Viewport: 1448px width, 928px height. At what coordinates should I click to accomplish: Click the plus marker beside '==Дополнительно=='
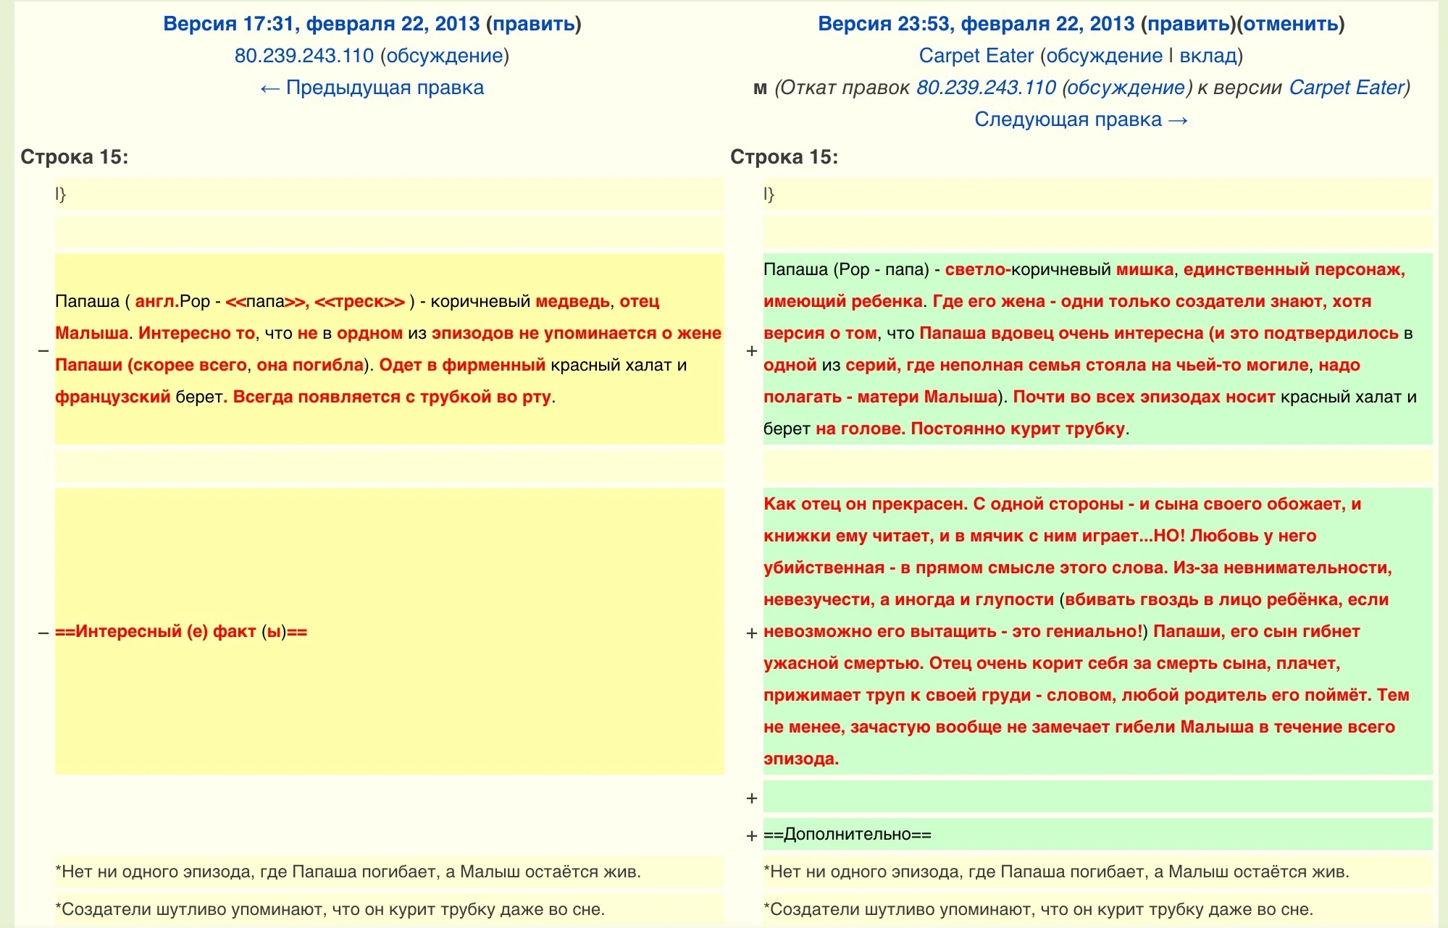(x=752, y=835)
